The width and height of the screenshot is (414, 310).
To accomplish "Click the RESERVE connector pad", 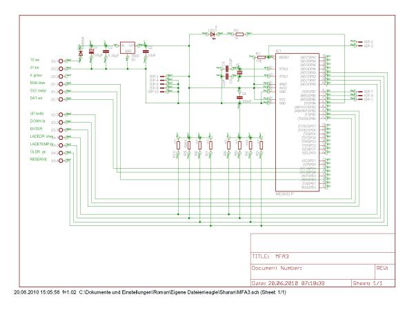I will click(x=61, y=161).
